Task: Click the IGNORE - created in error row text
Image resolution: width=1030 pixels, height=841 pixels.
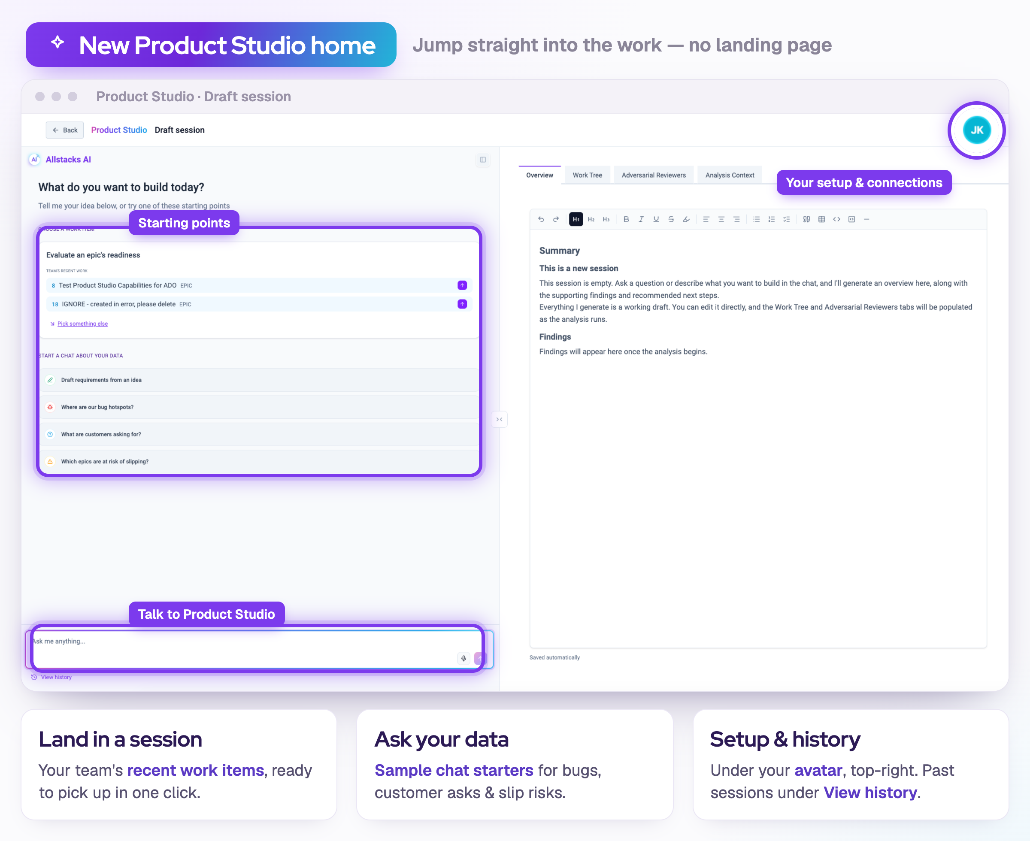Action: (x=118, y=304)
